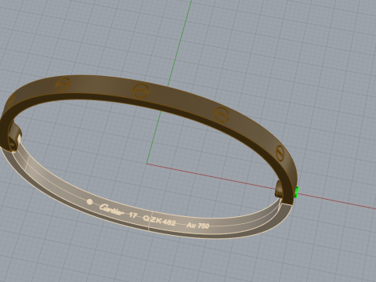Pick the screw motif above the right hinge
The width and height of the screenshot is (376, 282).
point(280,153)
